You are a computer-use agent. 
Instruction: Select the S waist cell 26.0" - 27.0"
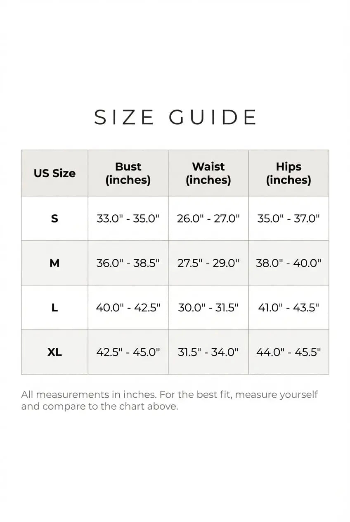click(x=208, y=218)
